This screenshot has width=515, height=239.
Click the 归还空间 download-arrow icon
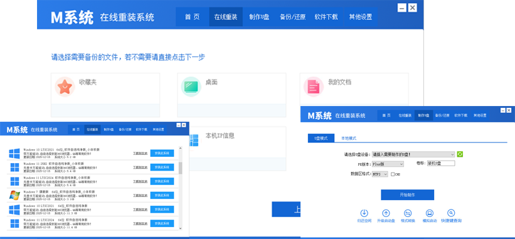coord(364,213)
